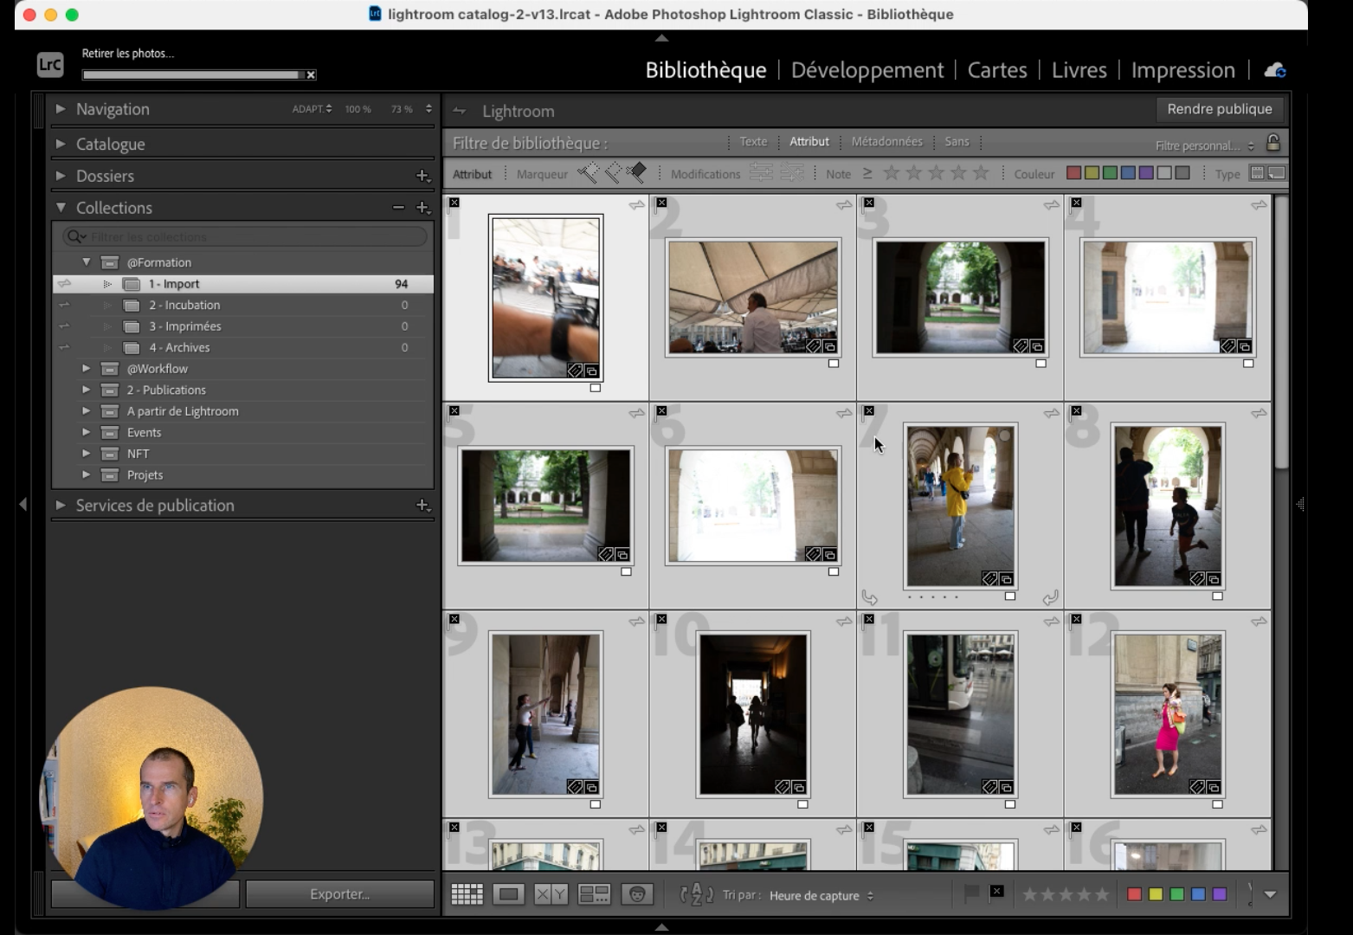Open Compare view (X|Y) mode
The width and height of the screenshot is (1353, 935).
click(x=551, y=894)
